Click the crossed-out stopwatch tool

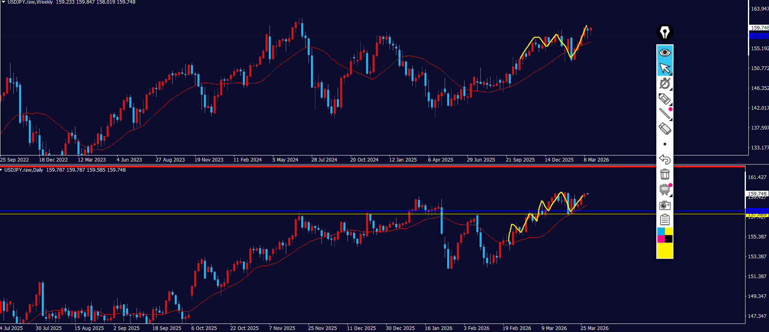(664, 83)
